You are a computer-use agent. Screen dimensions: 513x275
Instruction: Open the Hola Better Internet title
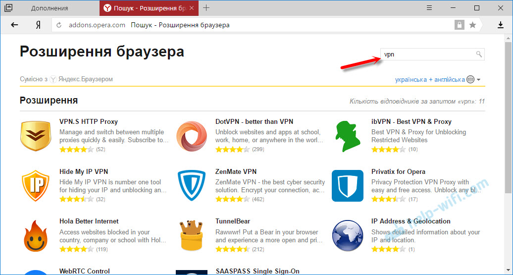coord(89,221)
